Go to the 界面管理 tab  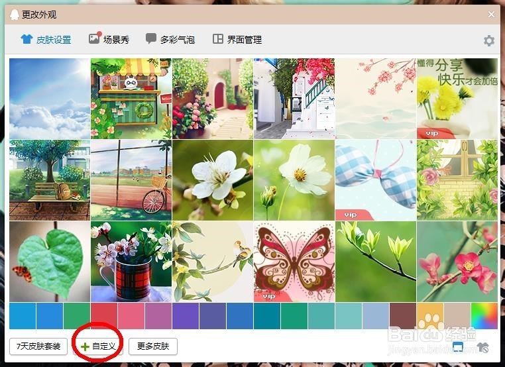pyautogui.click(x=237, y=39)
